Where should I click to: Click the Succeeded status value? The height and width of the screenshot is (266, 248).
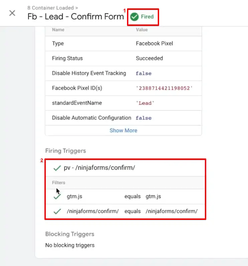tap(149, 58)
